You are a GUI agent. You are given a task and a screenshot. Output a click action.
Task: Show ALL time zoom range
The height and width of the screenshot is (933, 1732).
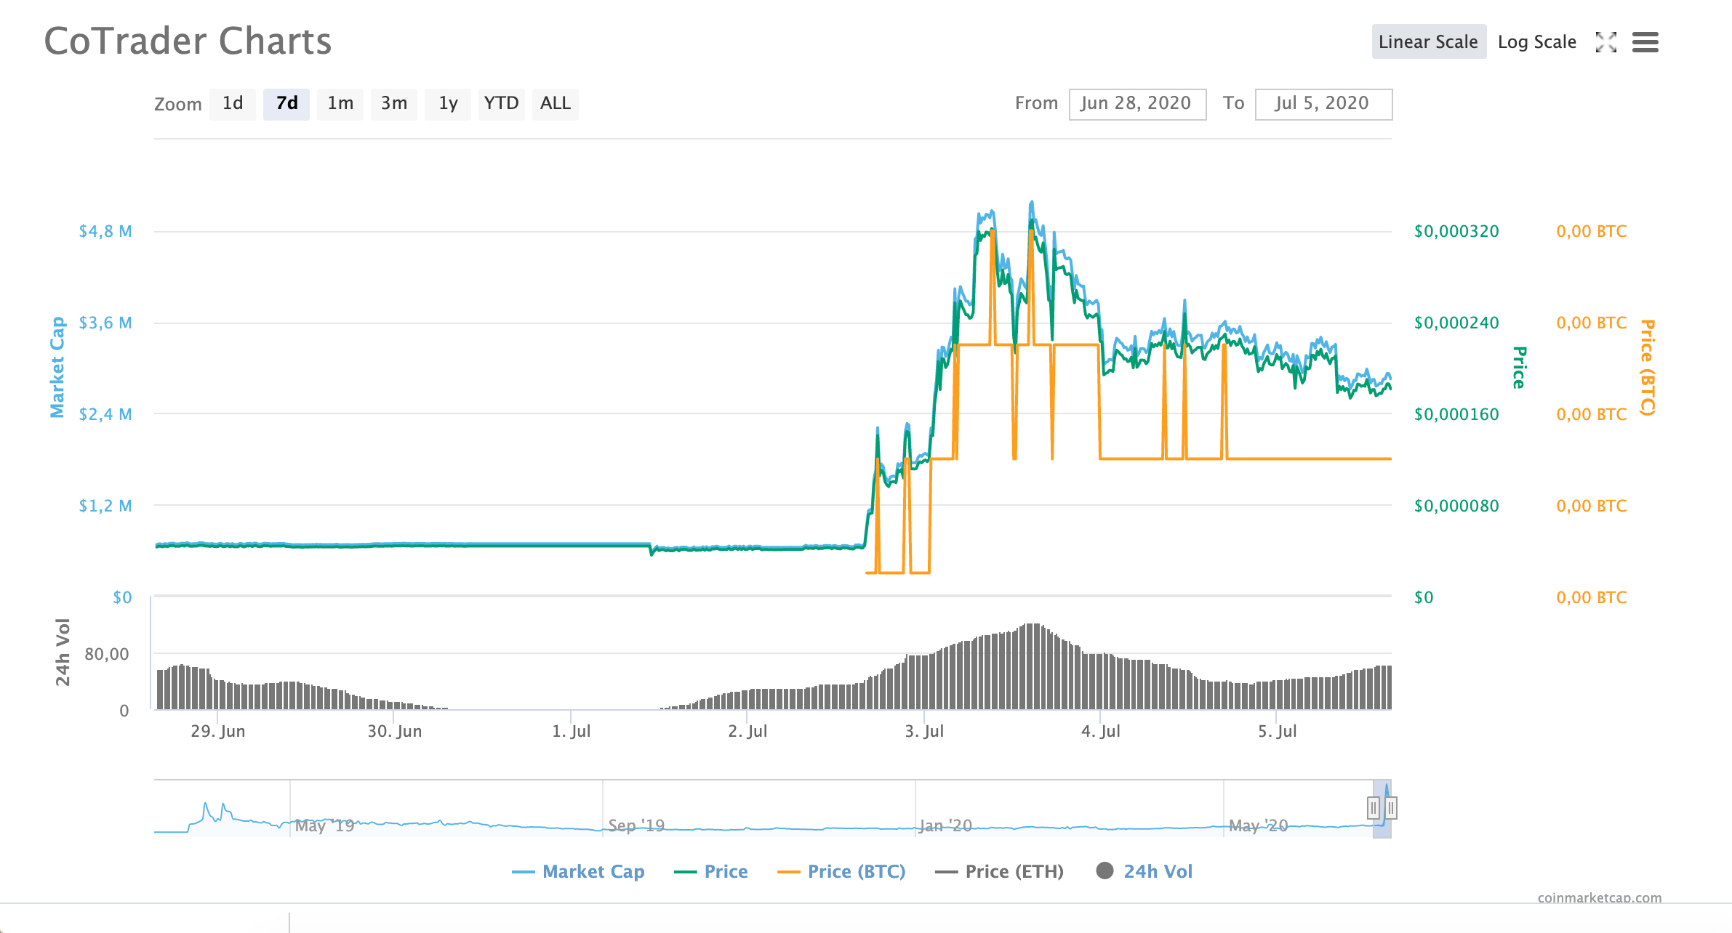click(x=555, y=103)
